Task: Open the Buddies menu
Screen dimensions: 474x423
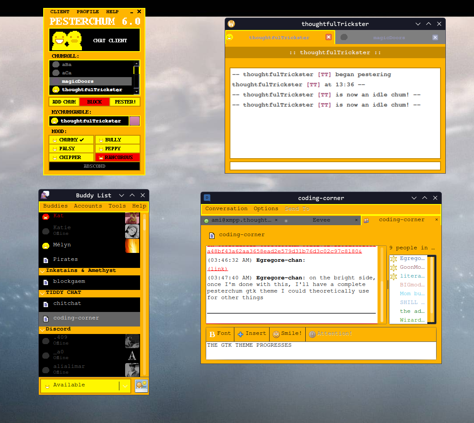Action: click(55, 206)
